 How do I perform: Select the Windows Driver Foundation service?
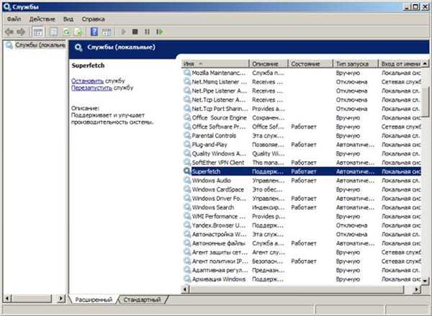(x=301, y=199)
